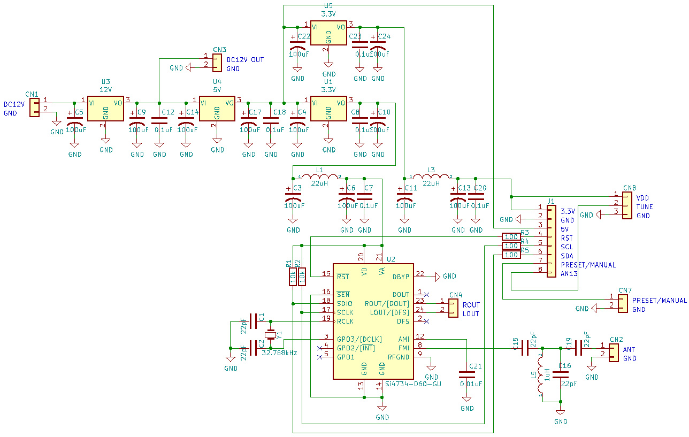Pick the CN4 ROUT/LOUT connector
Screen dimensions: 689x437
453,308
